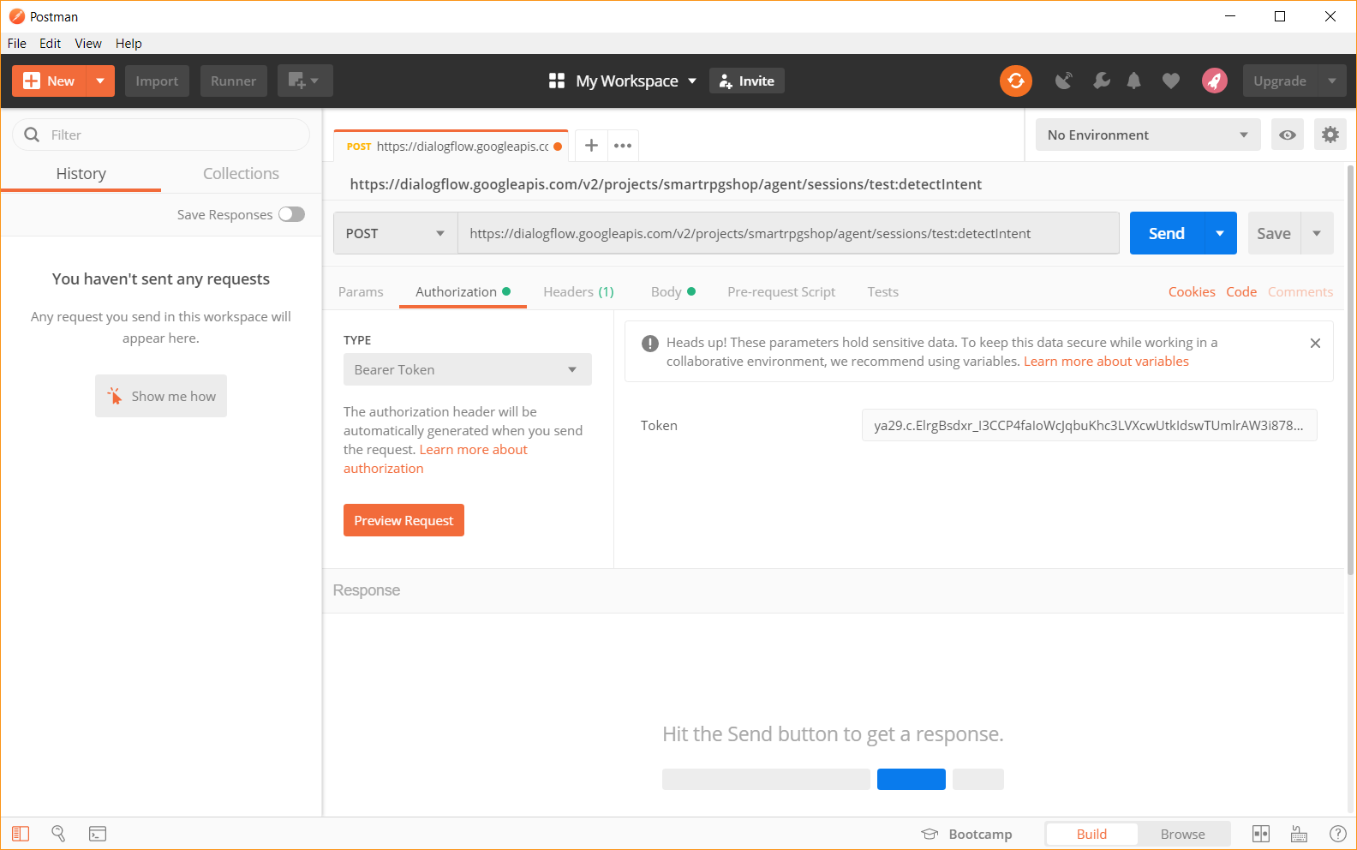
Task: Open the Pre-request Script tab
Action: [x=781, y=291]
